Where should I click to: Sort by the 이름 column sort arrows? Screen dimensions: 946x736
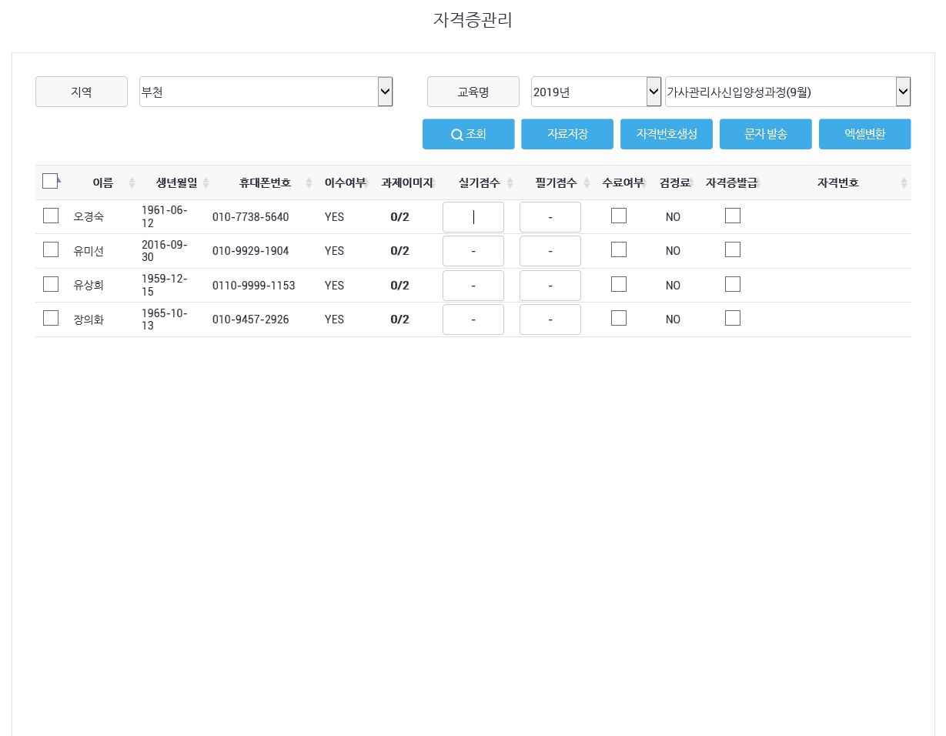coord(132,183)
